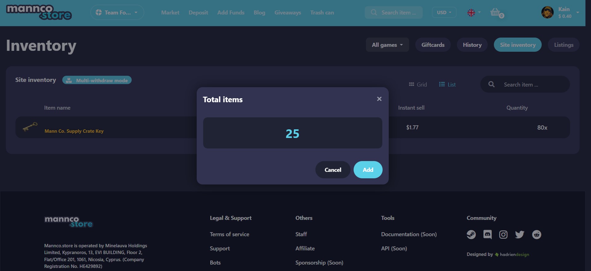The height and width of the screenshot is (271, 591).
Task: Open the Twitter community icon
Action: (520, 235)
